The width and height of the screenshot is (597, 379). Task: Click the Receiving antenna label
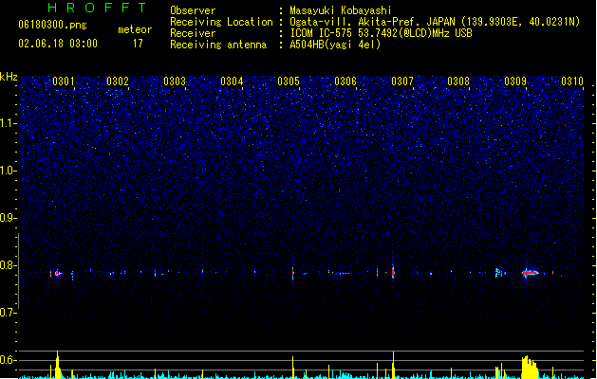tap(218, 45)
